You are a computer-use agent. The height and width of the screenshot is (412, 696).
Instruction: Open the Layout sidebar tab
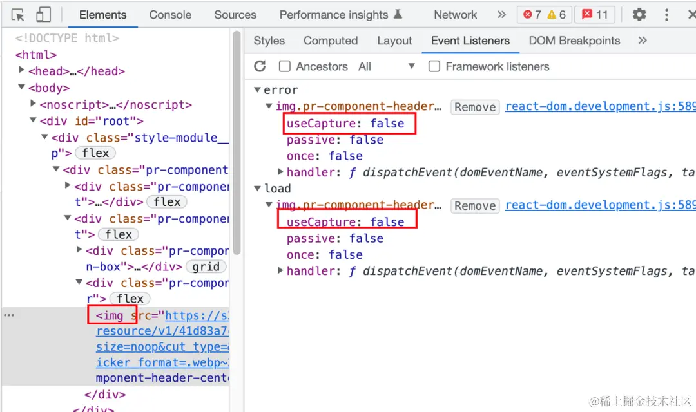click(394, 41)
